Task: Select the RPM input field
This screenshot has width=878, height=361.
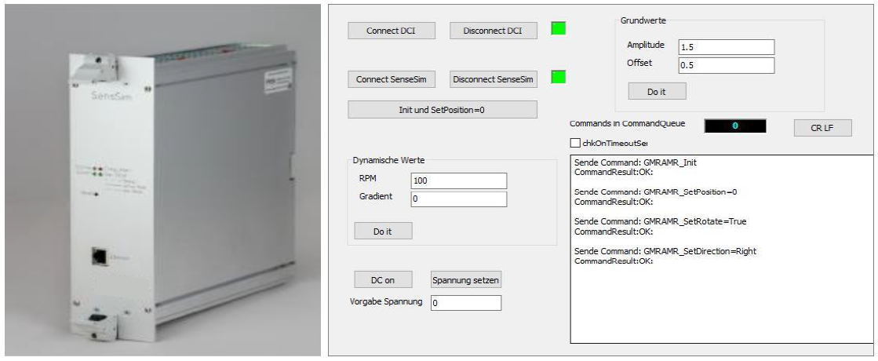Action: (459, 180)
